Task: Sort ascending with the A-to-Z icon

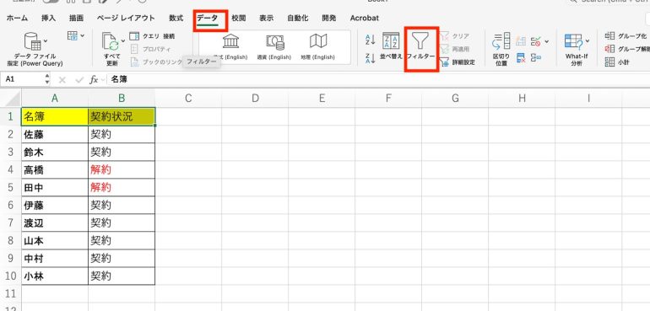Action: coord(371,40)
